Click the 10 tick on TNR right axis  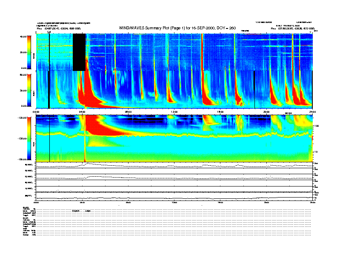pos(316,152)
